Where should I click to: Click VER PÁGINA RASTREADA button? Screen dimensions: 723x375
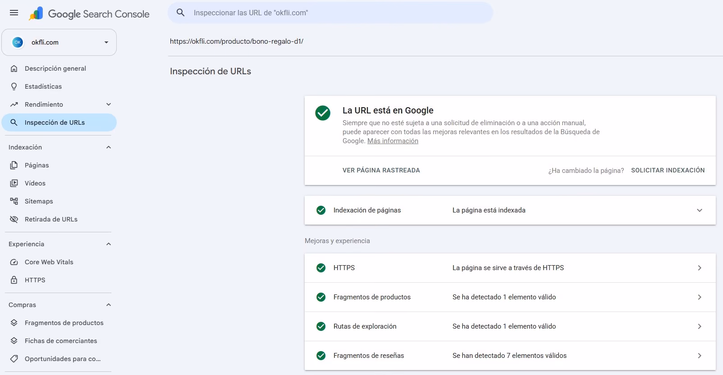(x=381, y=170)
